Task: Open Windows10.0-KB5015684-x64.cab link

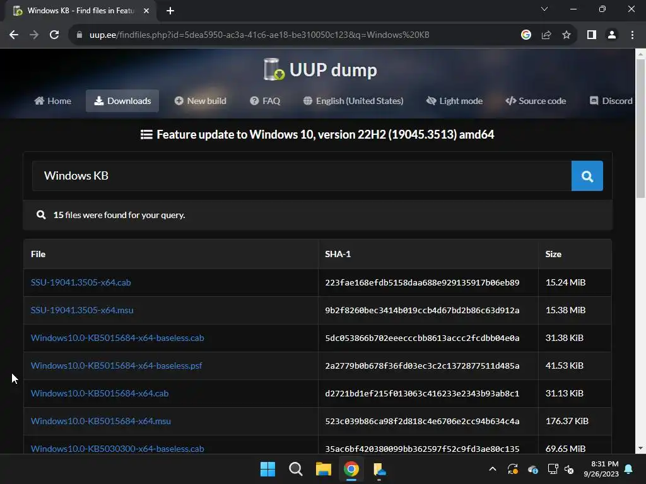Action: 100,393
